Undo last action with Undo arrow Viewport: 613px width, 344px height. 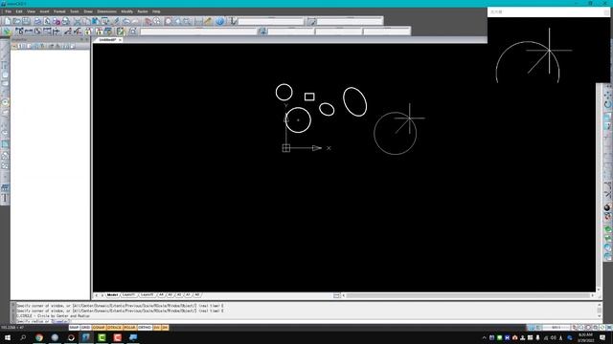(125, 21)
